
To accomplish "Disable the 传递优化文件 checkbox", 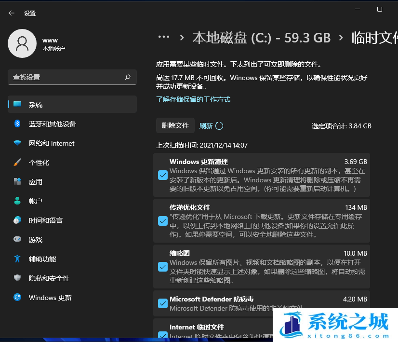I will (x=162, y=221).
